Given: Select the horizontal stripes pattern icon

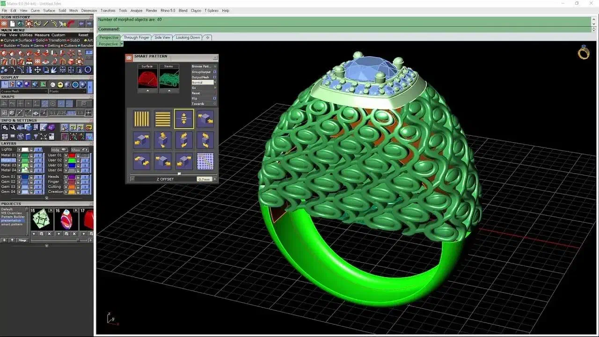Looking at the screenshot, I should point(163,119).
